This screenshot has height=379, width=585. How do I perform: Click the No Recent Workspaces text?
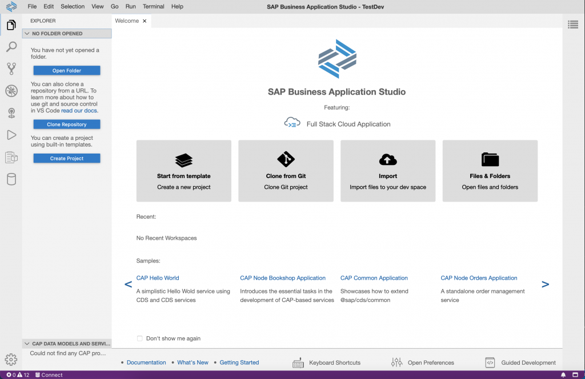point(166,238)
